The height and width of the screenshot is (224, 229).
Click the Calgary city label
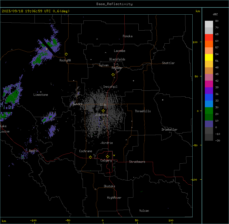pos(106,160)
